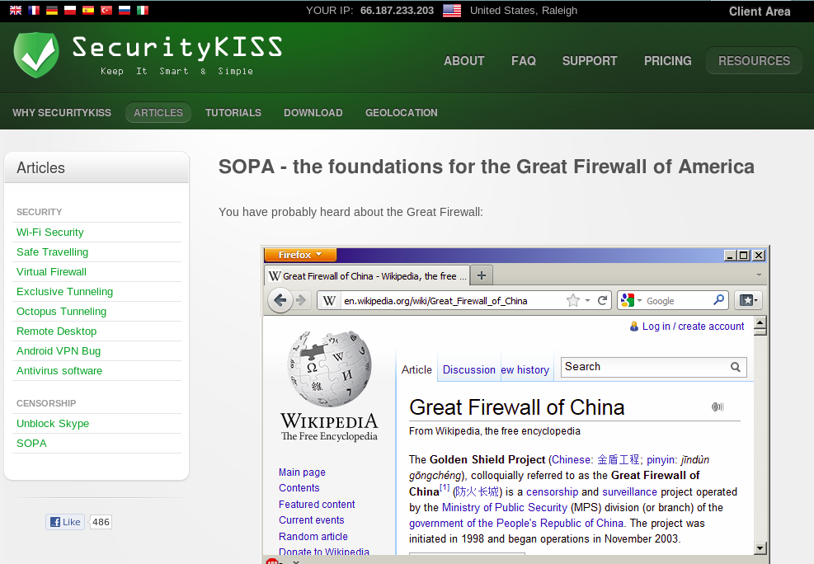Switch language using the UK flag
Viewport: 814px width, 564px height.
(16, 11)
